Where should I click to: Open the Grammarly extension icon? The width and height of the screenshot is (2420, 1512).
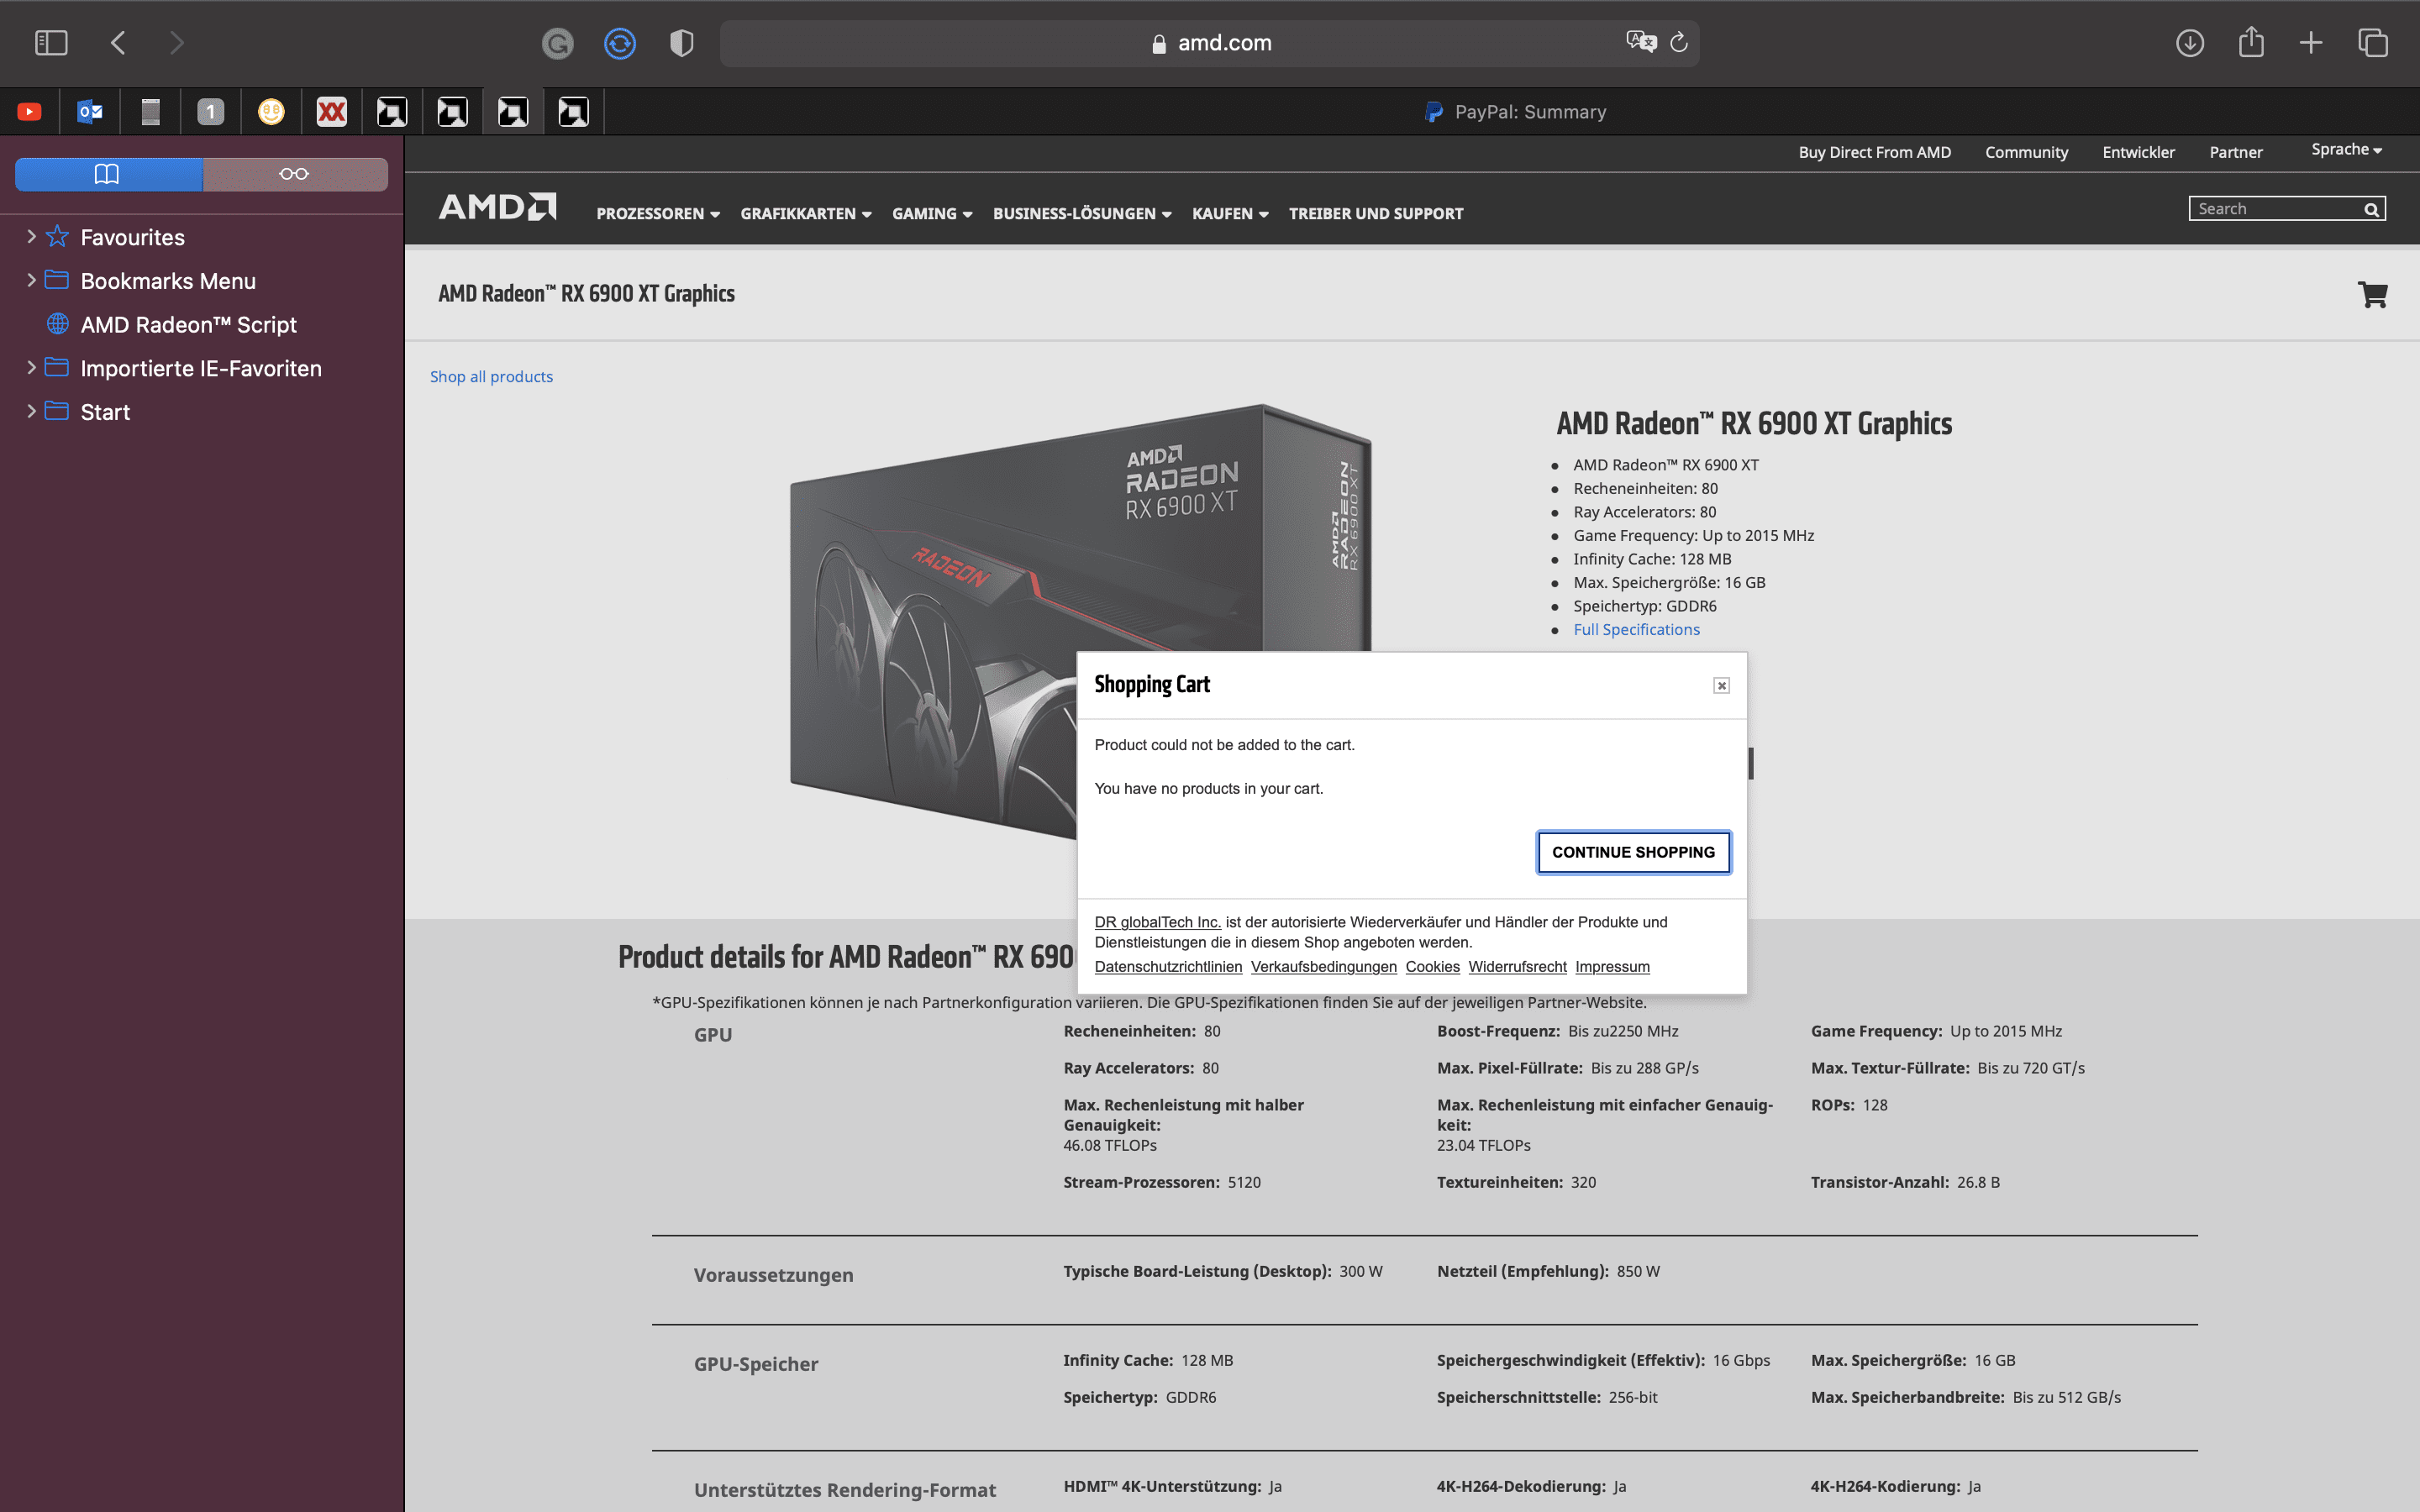[557, 43]
